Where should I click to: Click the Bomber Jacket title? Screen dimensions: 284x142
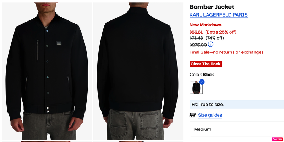click(x=212, y=7)
